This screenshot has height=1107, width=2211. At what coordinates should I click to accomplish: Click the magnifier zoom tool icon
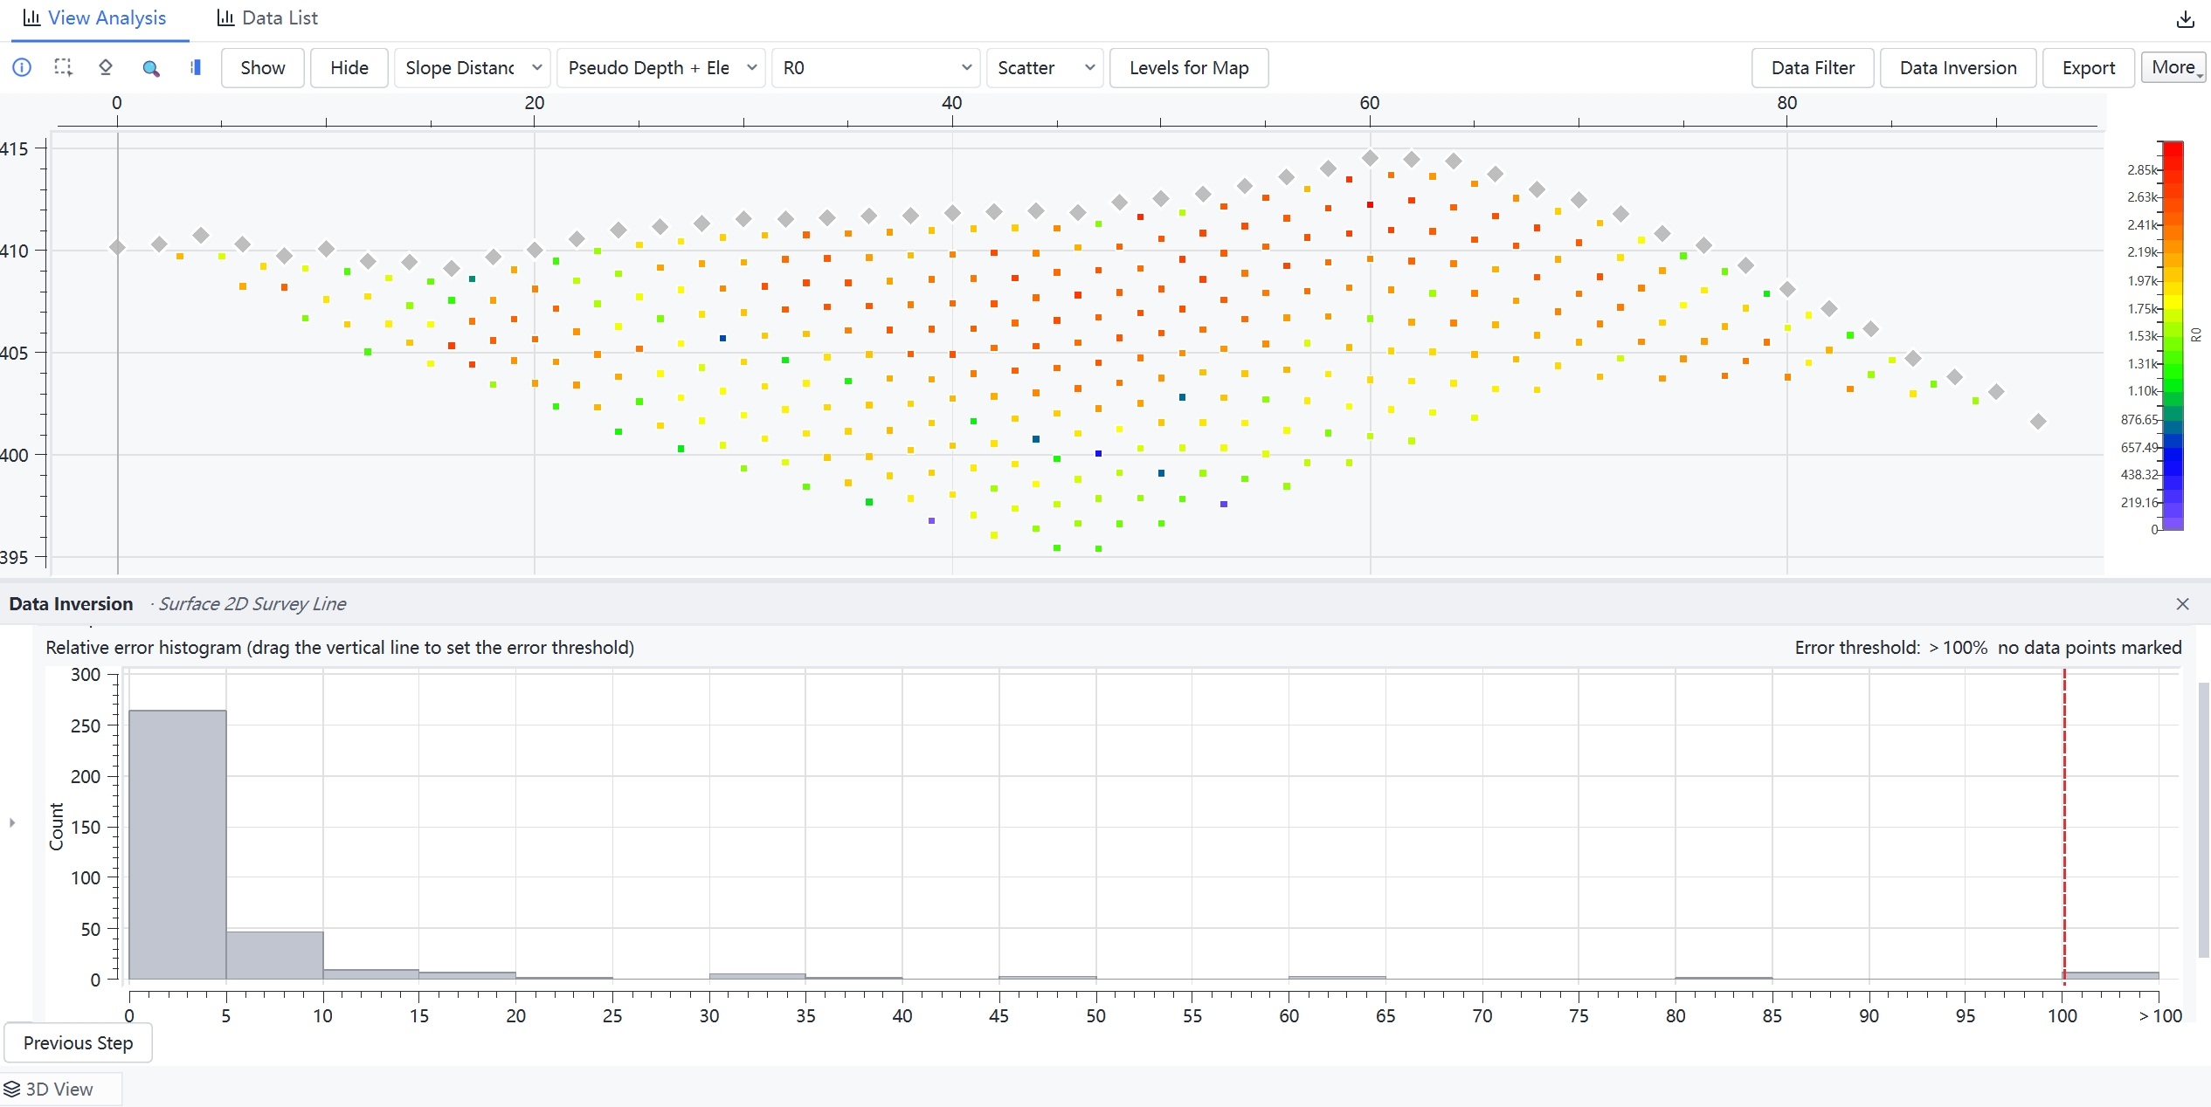click(150, 67)
